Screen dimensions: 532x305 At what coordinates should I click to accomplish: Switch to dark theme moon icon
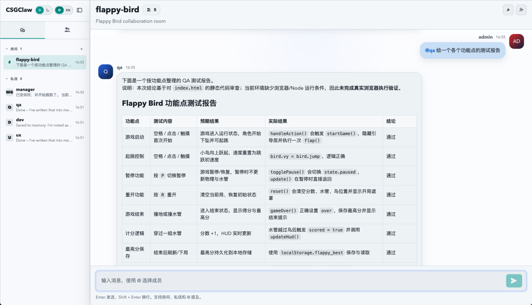[48, 10]
